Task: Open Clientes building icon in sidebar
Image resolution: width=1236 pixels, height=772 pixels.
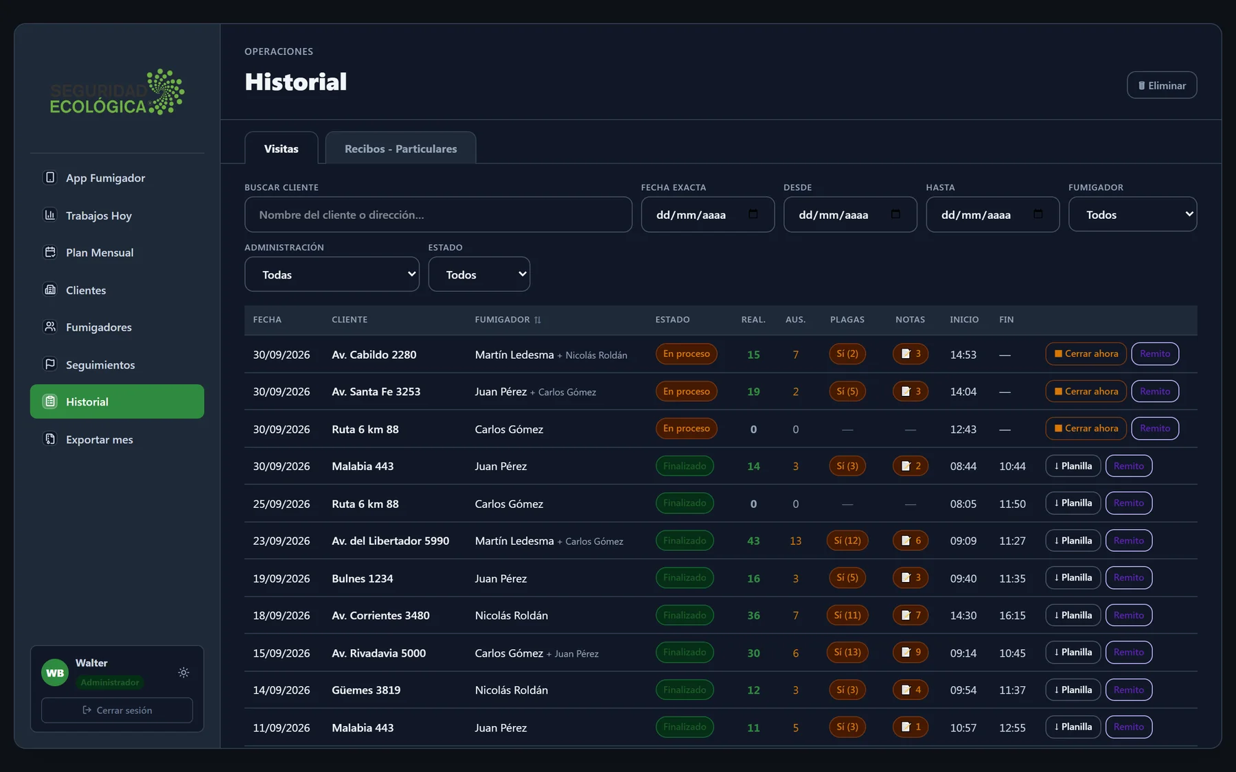Action: [50, 290]
